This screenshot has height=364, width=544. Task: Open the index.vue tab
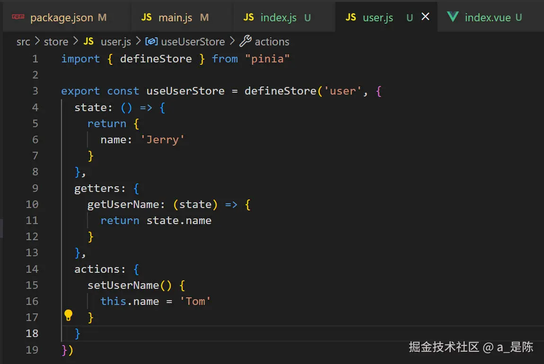click(490, 17)
